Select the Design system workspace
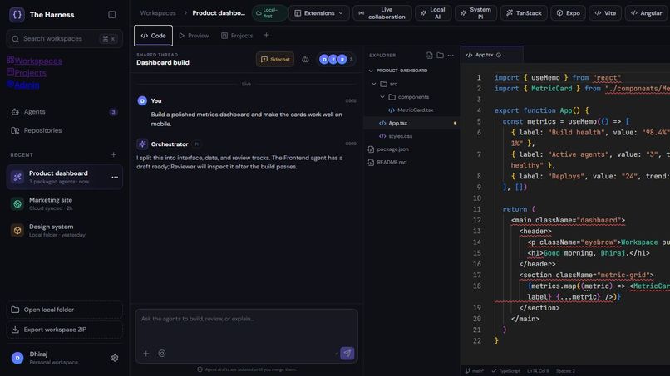This screenshot has height=376, width=670. 65,231
